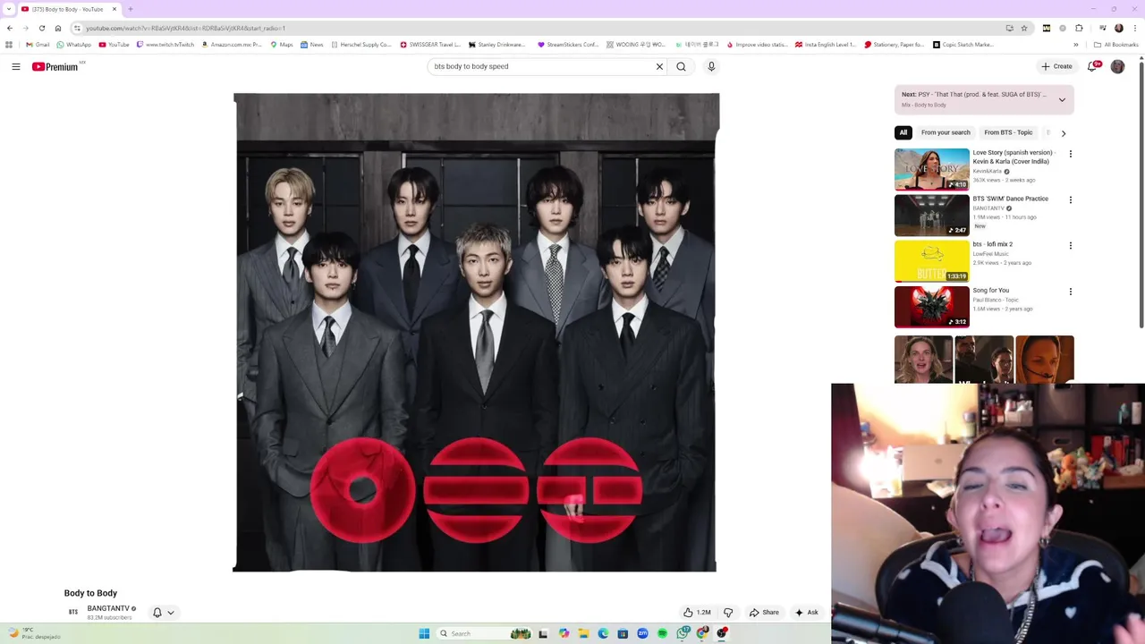Open the YouTube guide hamburger menu
1145x644 pixels.
(16, 66)
